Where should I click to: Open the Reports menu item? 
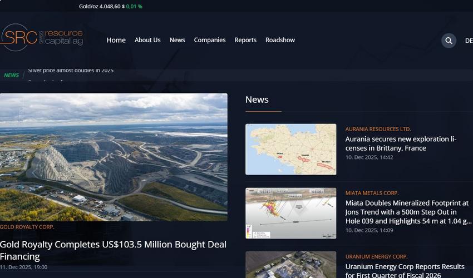[245, 40]
